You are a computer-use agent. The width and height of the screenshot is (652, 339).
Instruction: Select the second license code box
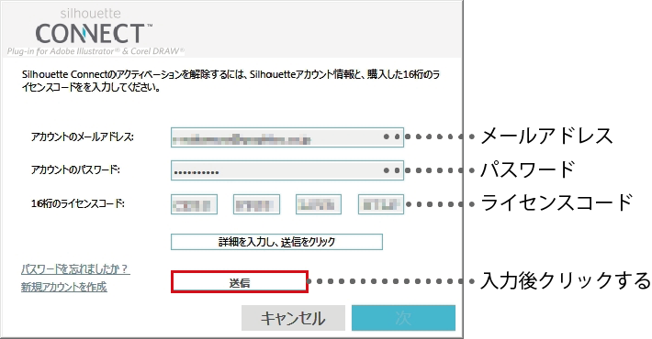coord(256,204)
